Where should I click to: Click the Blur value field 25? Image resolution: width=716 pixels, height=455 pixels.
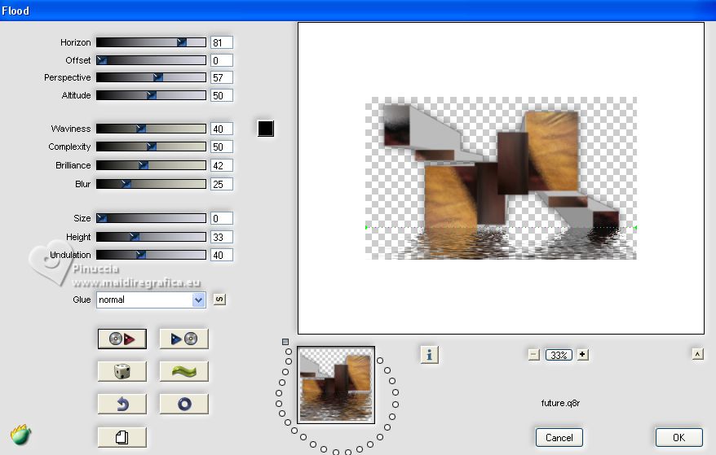click(x=222, y=184)
